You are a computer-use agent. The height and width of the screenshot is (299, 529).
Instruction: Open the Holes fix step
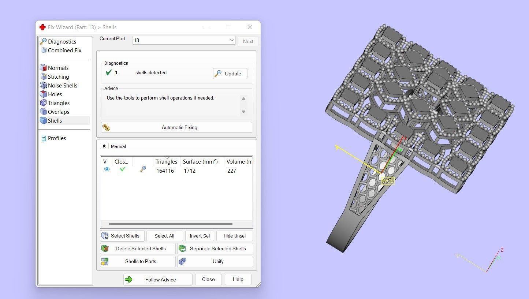click(55, 94)
